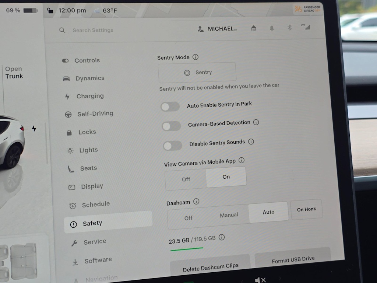Click the Lights sun icon
The height and width of the screenshot is (283, 377).
coord(70,151)
